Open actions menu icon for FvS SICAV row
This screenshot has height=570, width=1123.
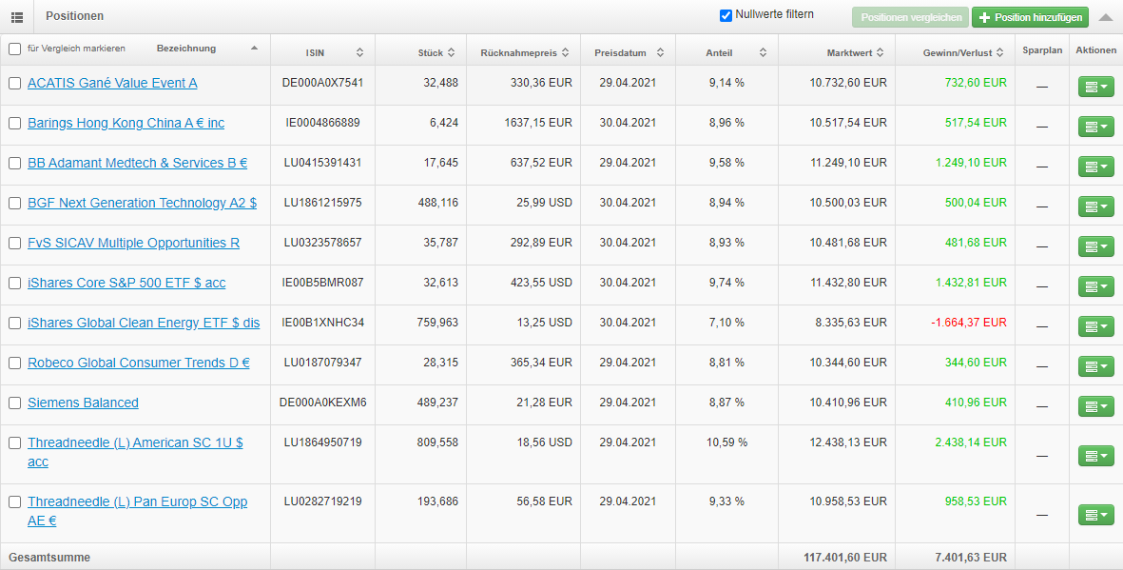(1095, 246)
